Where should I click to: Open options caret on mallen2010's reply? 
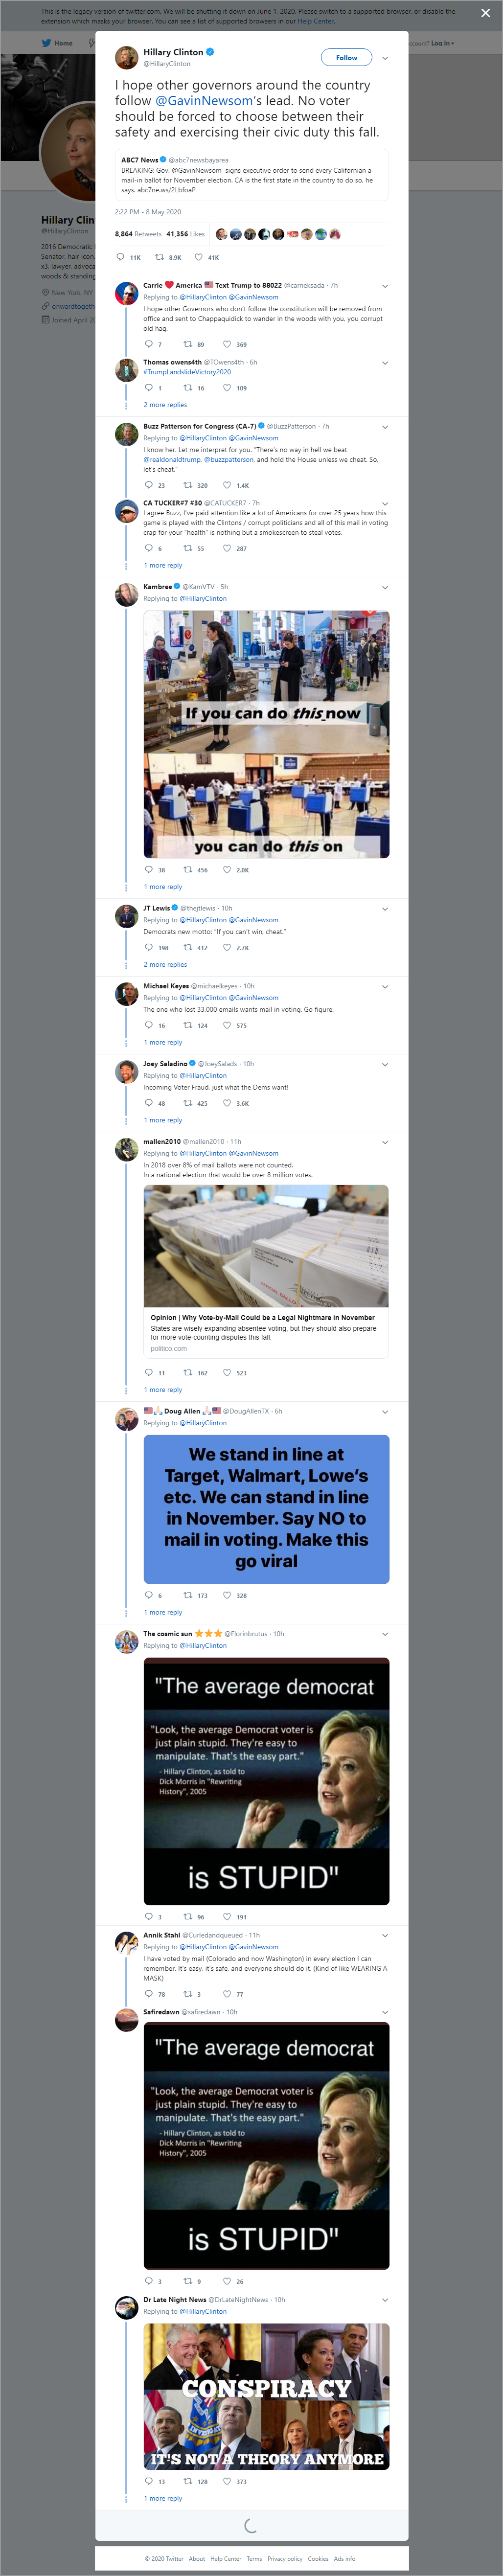pyautogui.click(x=385, y=1142)
